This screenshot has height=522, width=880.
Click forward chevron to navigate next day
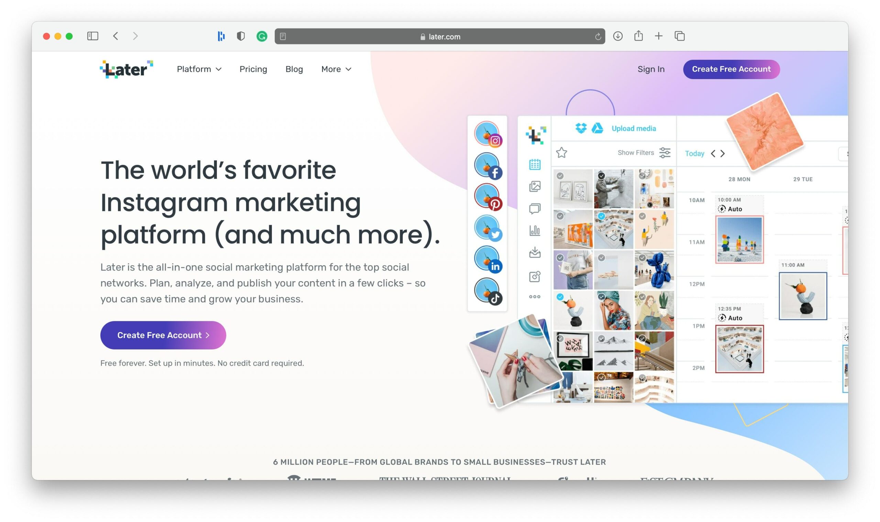(x=722, y=154)
